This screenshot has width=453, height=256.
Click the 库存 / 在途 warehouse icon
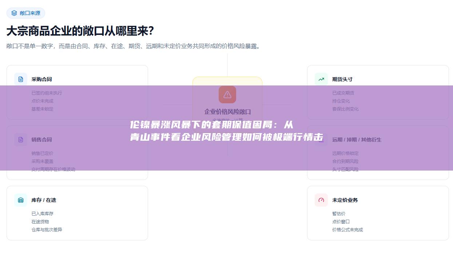click(21, 200)
